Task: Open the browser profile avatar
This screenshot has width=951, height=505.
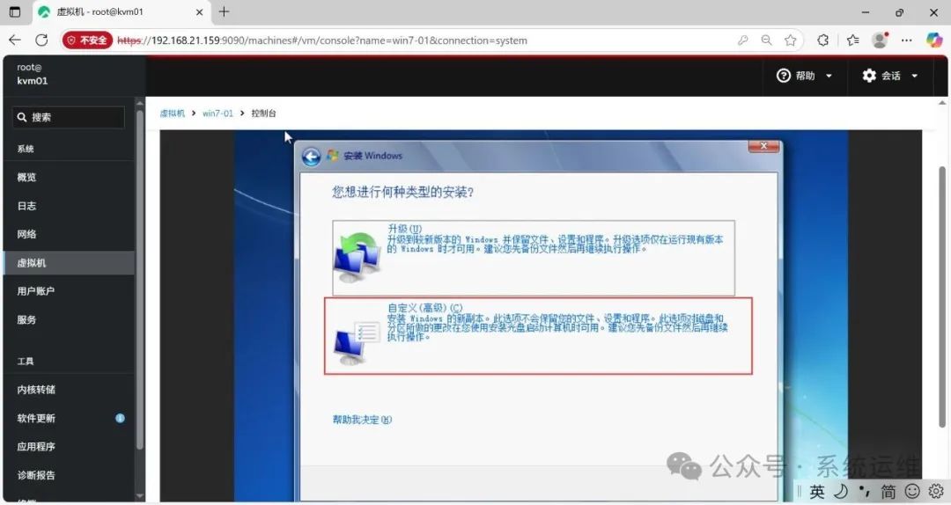Action: click(x=880, y=40)
